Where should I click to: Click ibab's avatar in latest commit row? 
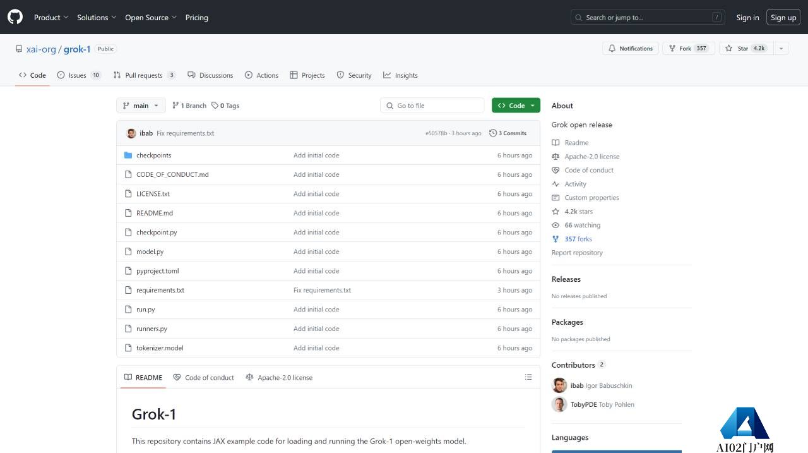pyautogui.click(x=131, y=133)
